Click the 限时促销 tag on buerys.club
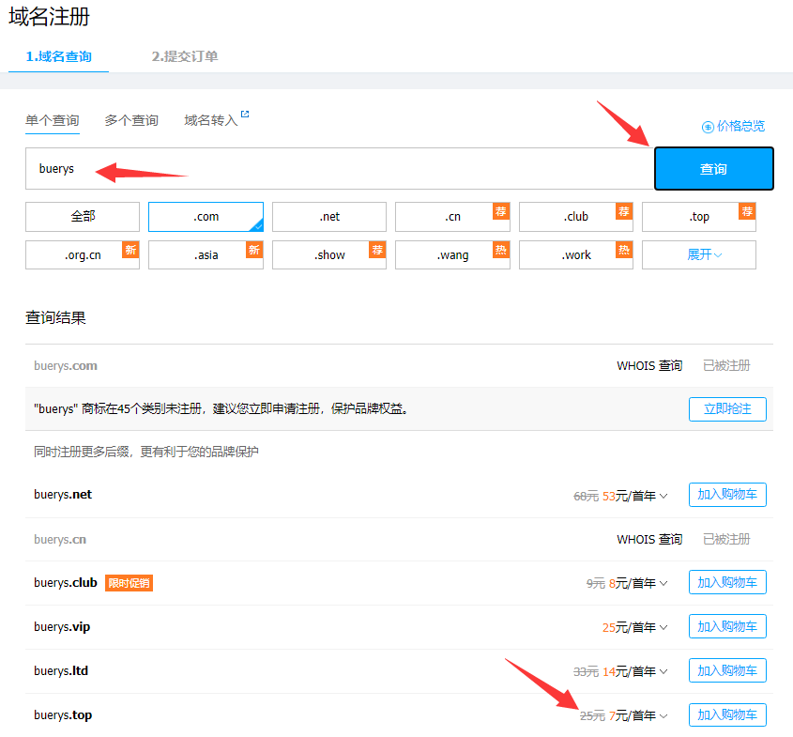This screenshot has height=737, width=793. 129,583
